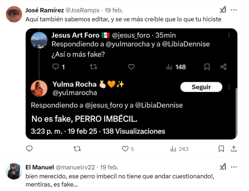Click the share icon in the embedded screenshot
The width and height of the screenshot is (249, 191).
[224, 67]
